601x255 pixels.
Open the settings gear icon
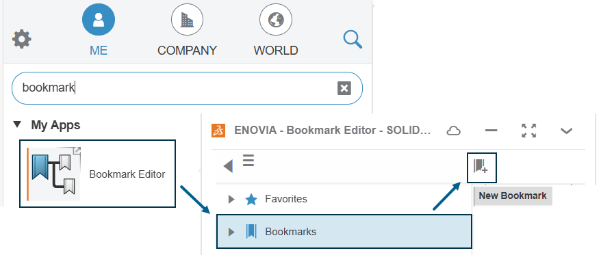point(22,39)
